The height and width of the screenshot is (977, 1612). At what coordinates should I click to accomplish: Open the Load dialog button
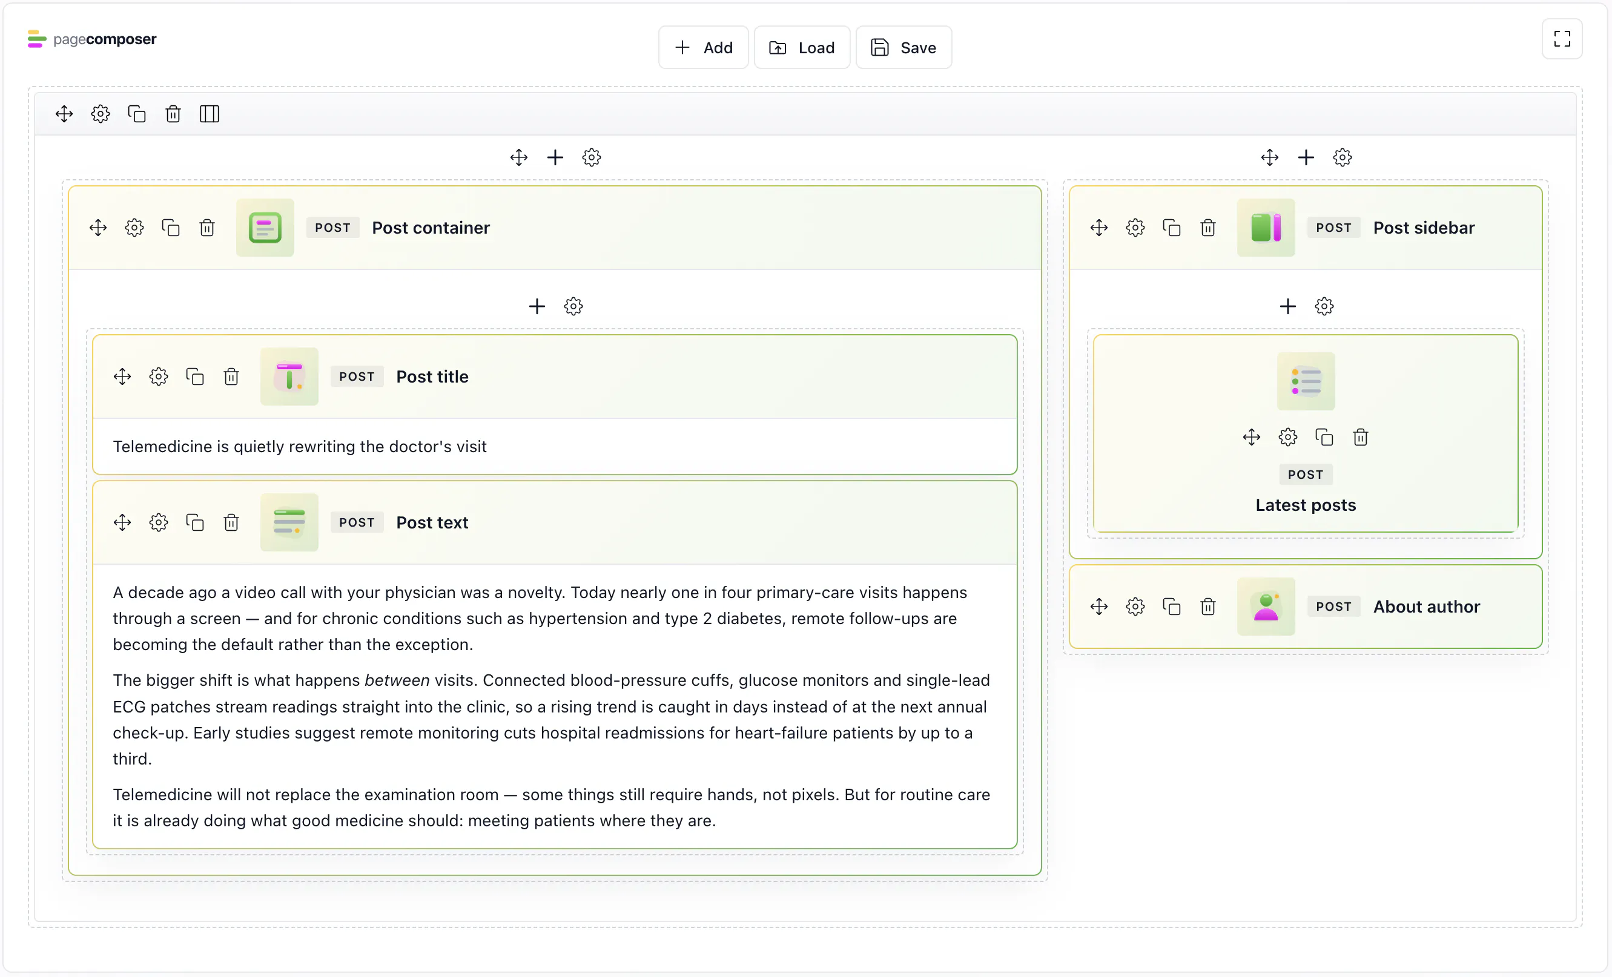(x=801, y=47)
